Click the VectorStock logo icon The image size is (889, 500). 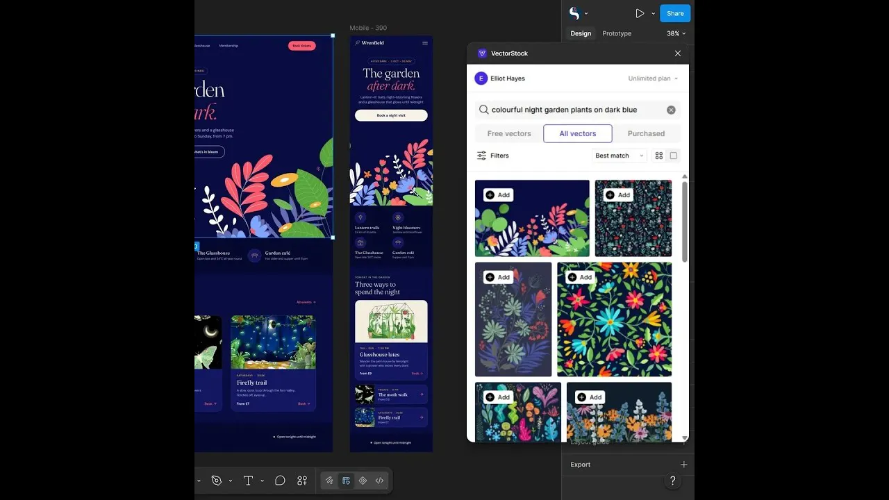pos(482,53)
